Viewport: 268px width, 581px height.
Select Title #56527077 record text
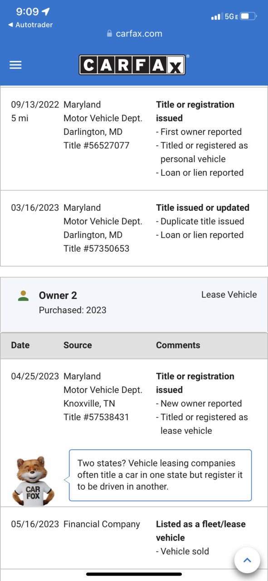tap(97, 145)
